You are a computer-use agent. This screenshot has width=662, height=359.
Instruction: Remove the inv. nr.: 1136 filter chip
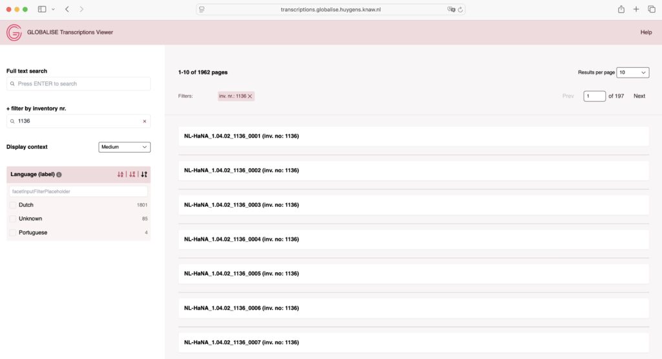(x=250, y=96)
